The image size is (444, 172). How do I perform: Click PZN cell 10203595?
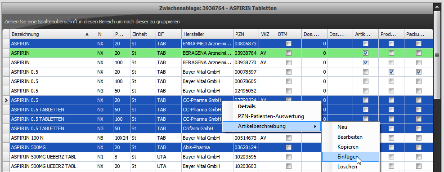[246, 156]
